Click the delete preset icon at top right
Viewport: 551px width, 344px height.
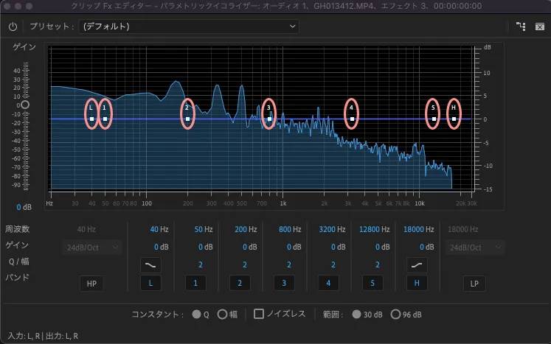(539, 27)
